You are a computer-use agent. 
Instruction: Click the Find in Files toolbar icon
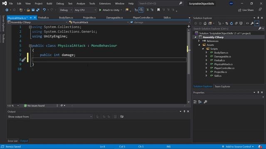[x=127, y=10]
